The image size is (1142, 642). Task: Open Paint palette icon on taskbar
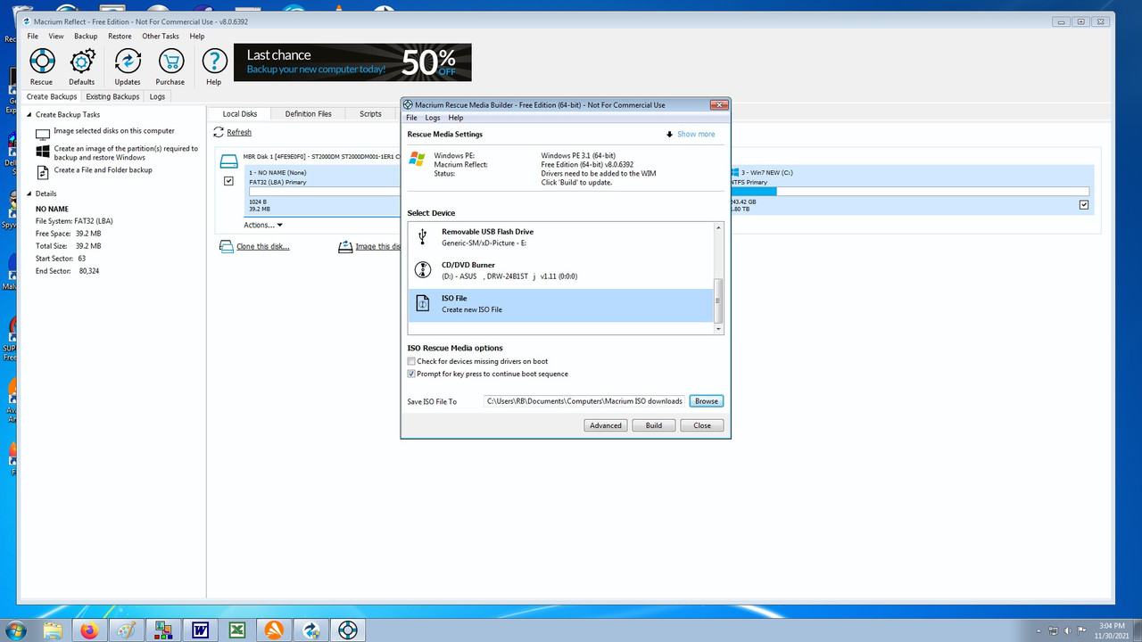pyautogui.click(x=126, y=630)
